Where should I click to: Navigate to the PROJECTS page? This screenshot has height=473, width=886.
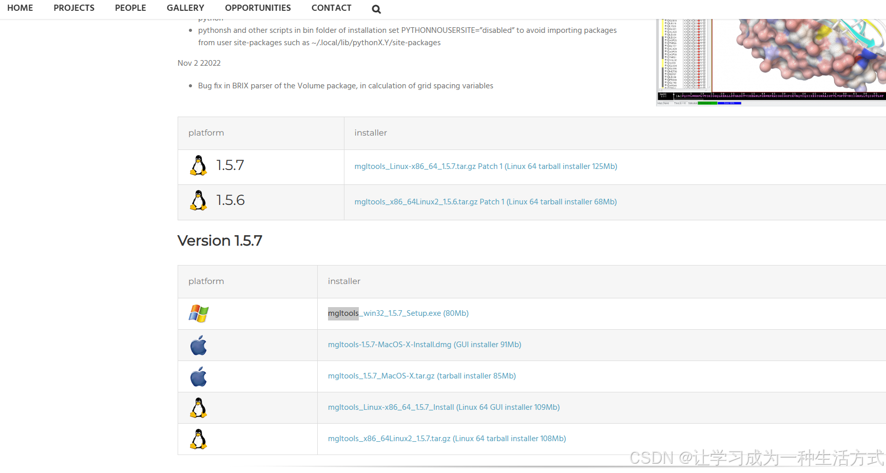(74, 8)
